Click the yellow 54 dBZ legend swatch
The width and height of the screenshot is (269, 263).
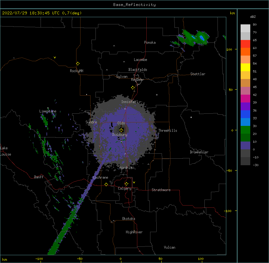click(245, 67)
